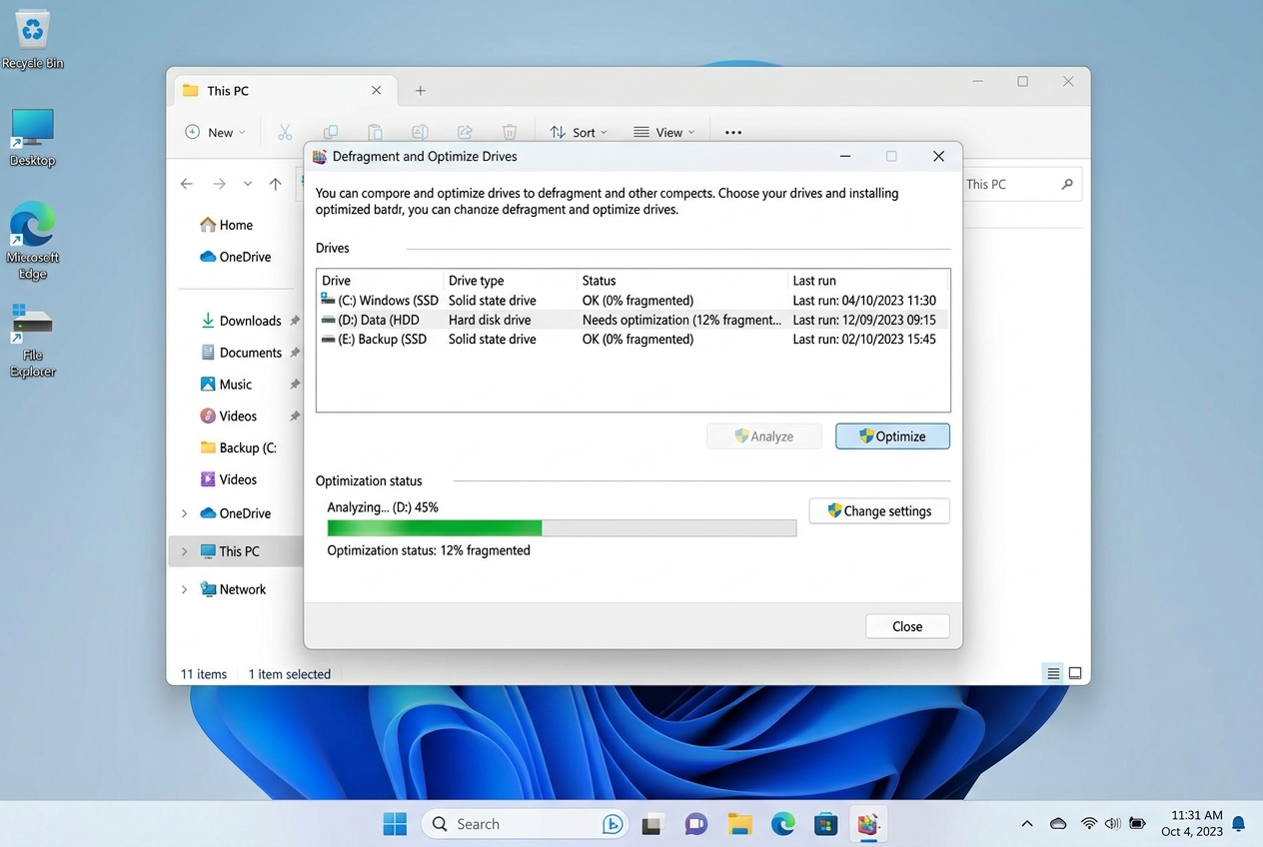
Task: Open Home in the navigation pane
Action: (227, 225)
